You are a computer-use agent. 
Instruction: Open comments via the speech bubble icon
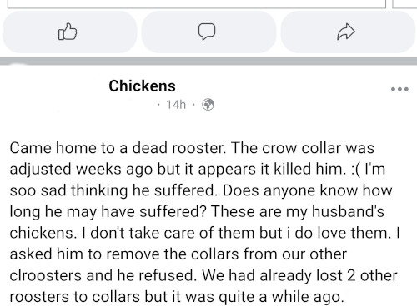[208, 32]
